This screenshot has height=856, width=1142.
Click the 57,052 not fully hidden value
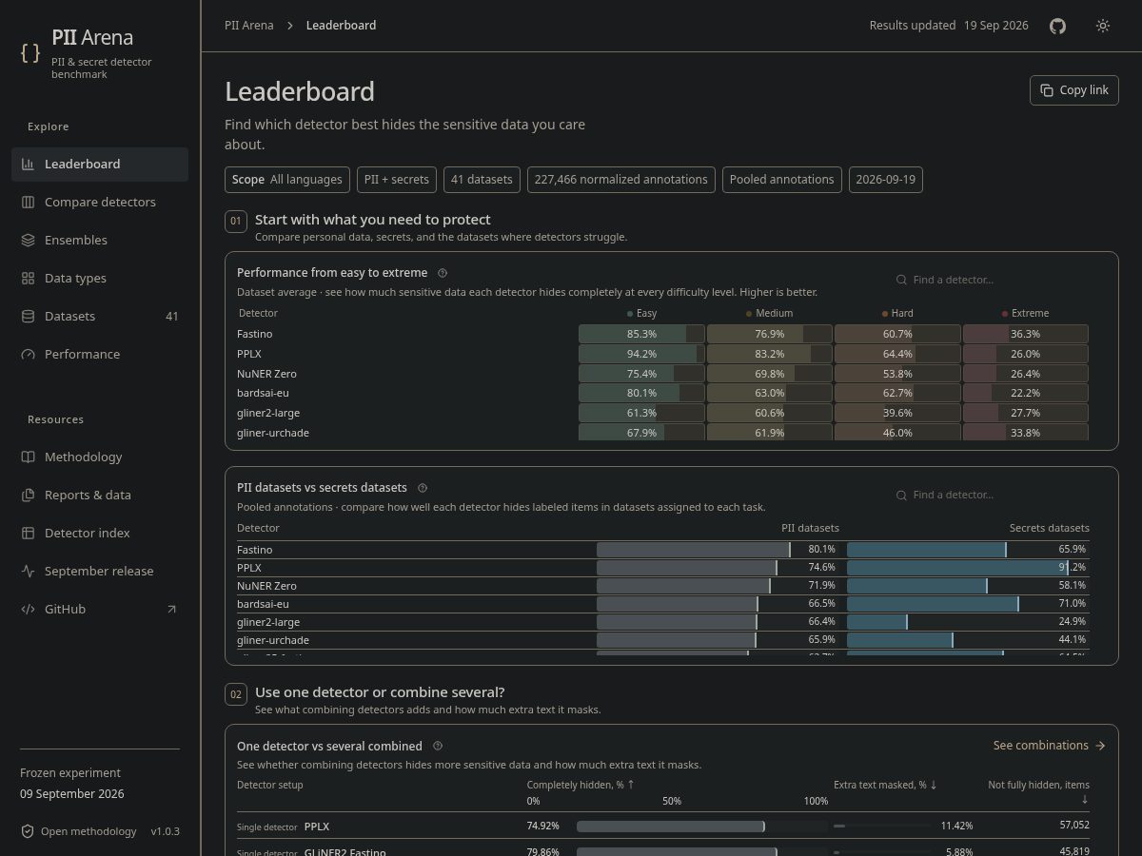[x=1074, y=826]
